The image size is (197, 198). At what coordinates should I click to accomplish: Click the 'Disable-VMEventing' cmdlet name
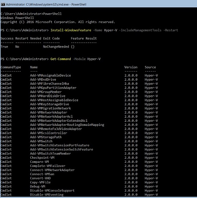pos(47,195)
